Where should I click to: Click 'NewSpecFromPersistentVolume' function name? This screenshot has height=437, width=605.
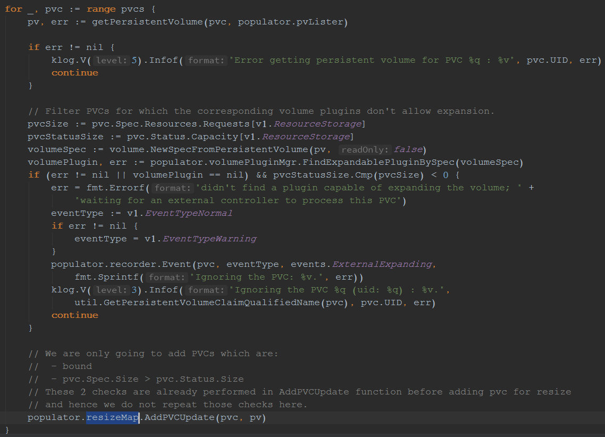coord(229,149)
